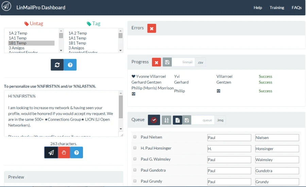The height and width of the screenshot is (187, 306).
Task: Tick checkbox for Paul Gundotra
Action: coord(135,170)
